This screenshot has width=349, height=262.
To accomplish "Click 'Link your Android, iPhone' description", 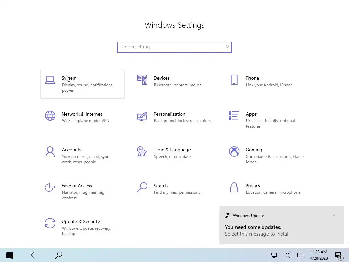I will 269,85.
